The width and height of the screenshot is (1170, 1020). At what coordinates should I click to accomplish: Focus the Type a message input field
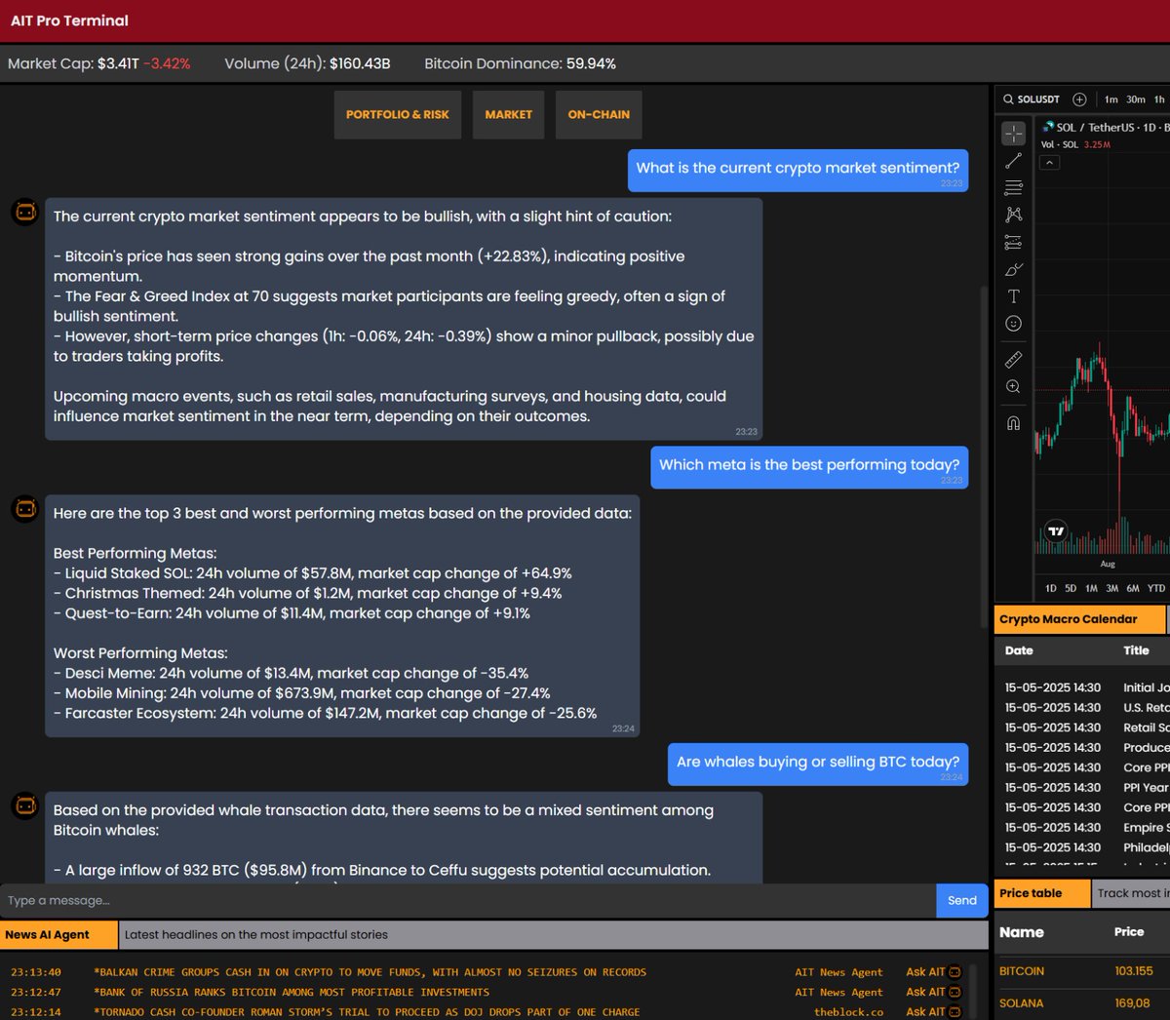[468, 900]
